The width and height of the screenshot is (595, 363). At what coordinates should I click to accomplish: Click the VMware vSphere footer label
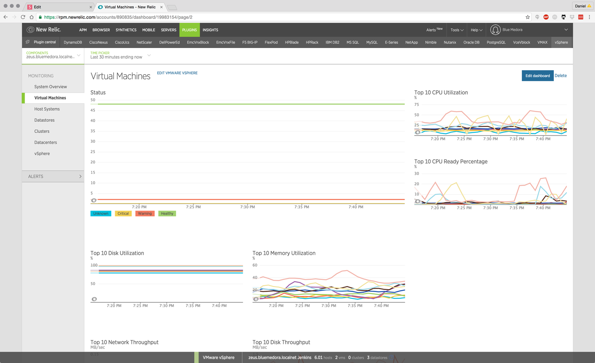[219, 357]
